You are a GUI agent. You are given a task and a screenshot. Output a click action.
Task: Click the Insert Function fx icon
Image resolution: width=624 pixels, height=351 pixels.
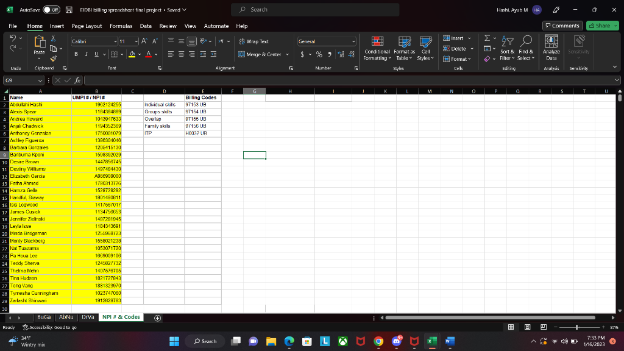pyautogui.click(x=77, y=80)
